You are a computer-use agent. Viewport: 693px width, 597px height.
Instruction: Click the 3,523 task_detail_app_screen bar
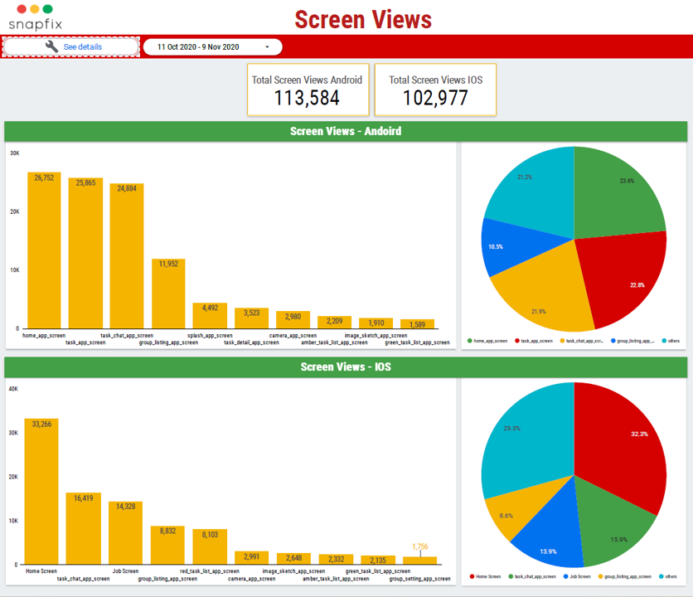pos(251,318)
